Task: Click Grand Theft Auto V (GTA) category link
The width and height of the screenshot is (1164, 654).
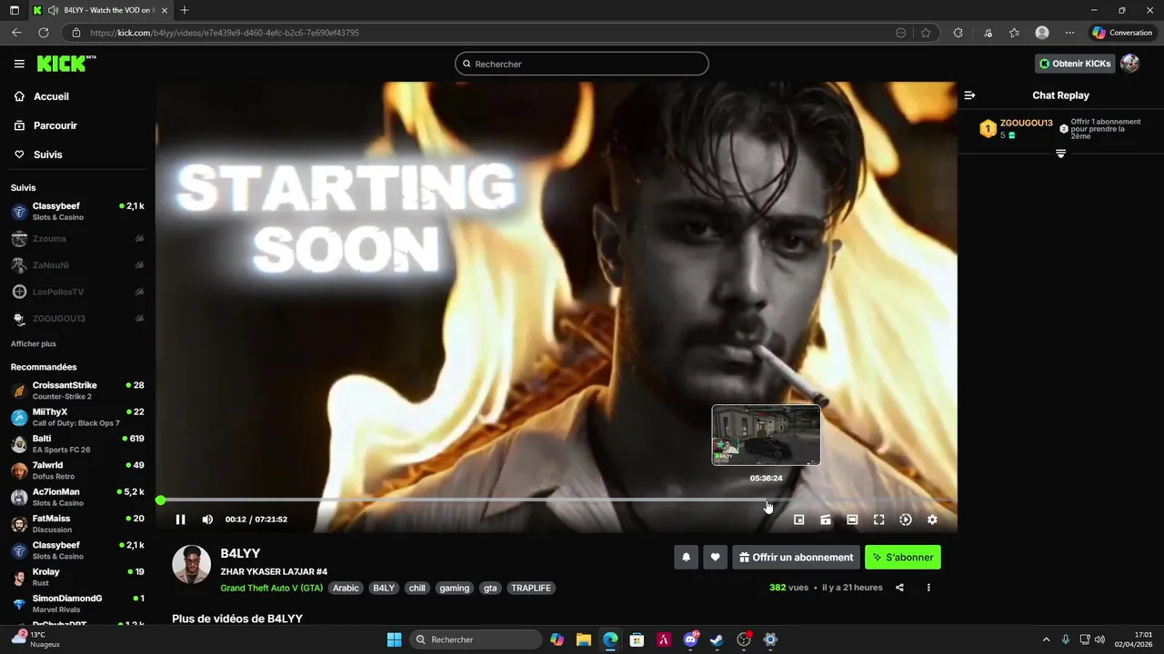Action: tap(271, 588)
